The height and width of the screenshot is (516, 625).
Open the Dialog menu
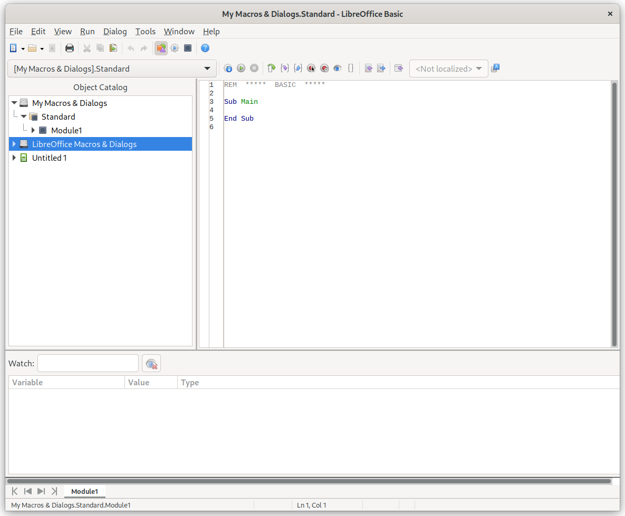tap(115, 32)
